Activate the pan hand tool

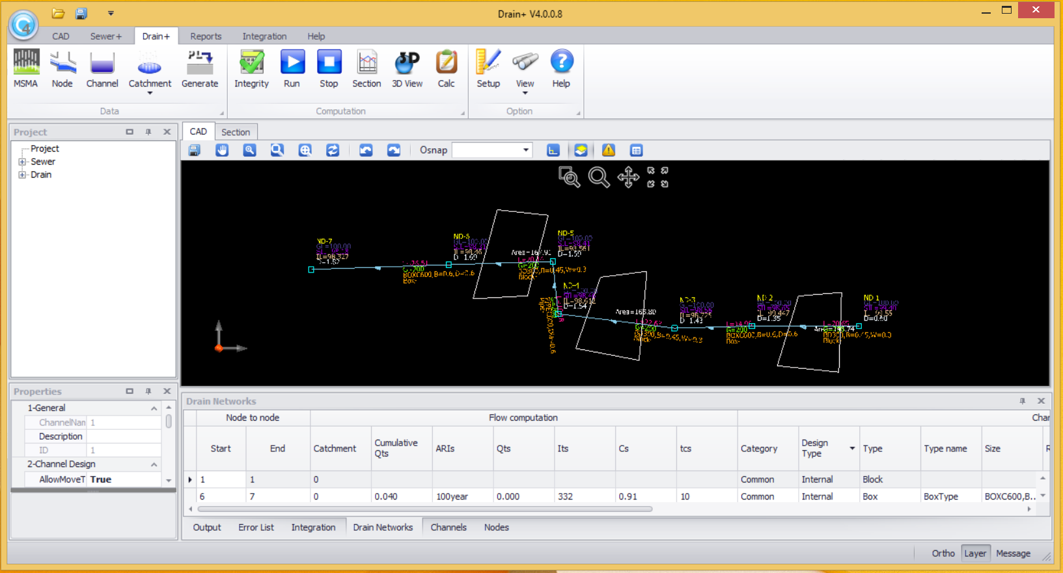(222, 150)
